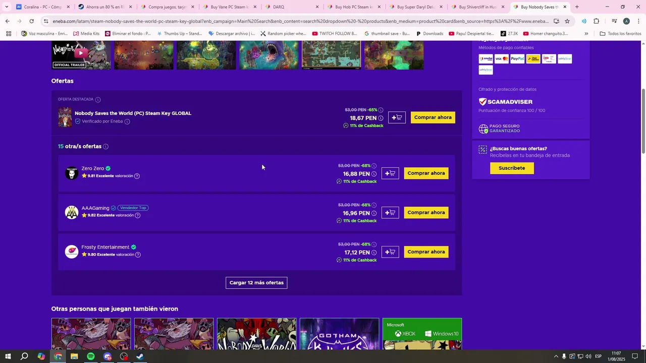
Task: Open info icon next to 16,96 PEN price
Action: point(374,213)
